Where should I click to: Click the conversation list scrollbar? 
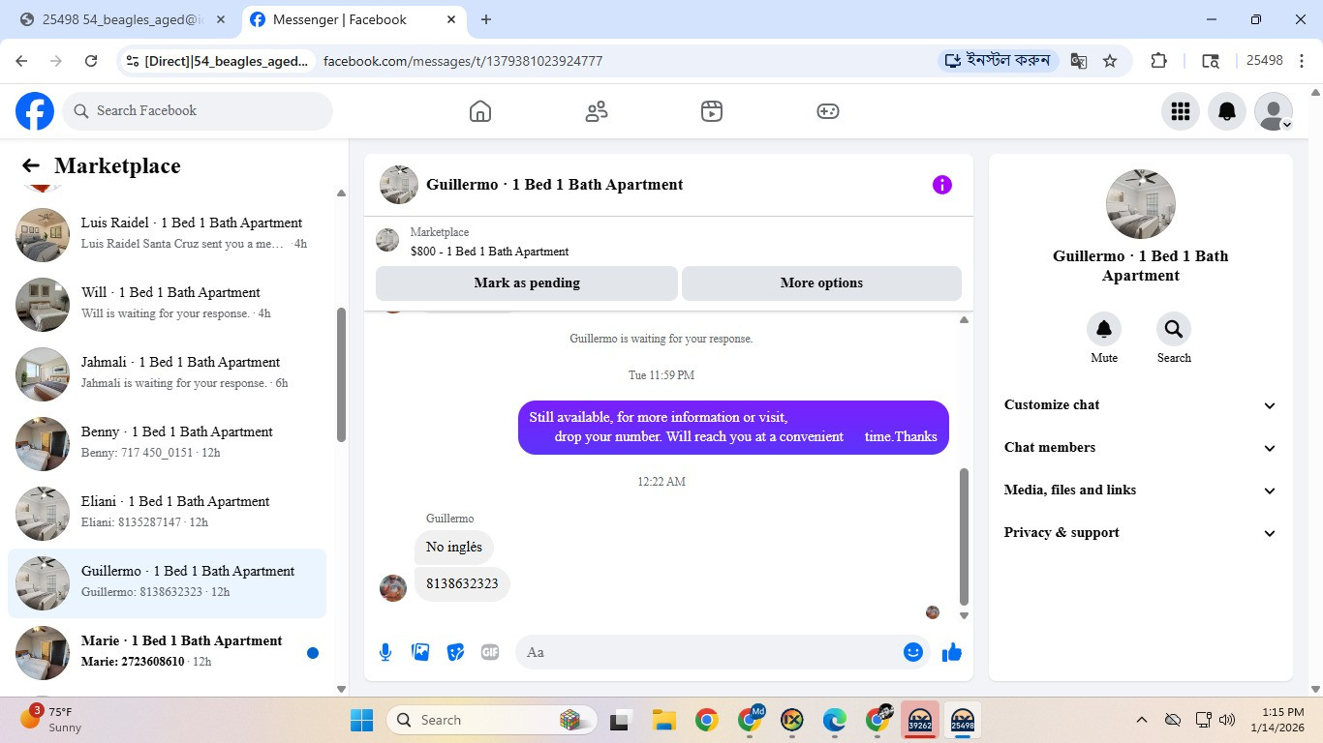(341, 374)
